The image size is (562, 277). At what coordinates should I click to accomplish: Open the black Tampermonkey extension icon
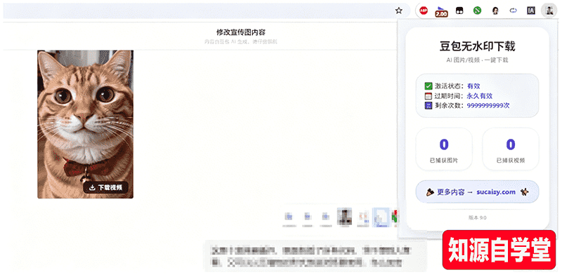pyautogui.click(x=459, y=11)
